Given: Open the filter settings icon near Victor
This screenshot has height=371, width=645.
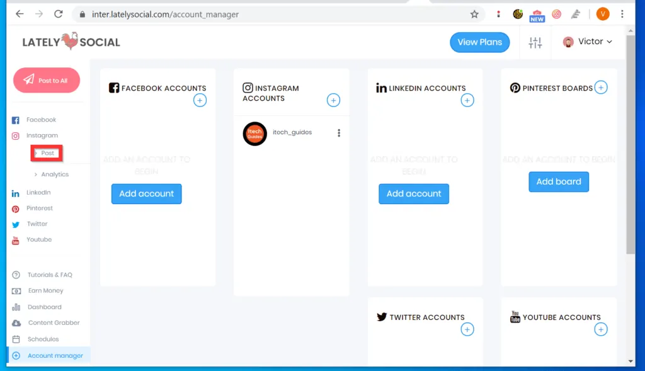Looking at the screenshot, I should 535,42.
